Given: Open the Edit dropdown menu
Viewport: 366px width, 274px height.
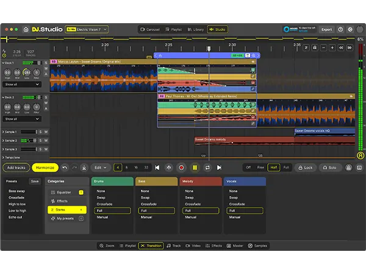Looking at the screenshot, I should click(x=101, y=167).
